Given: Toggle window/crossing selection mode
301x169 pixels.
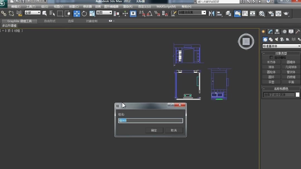Looking at the screenshot, I should 68,13.
